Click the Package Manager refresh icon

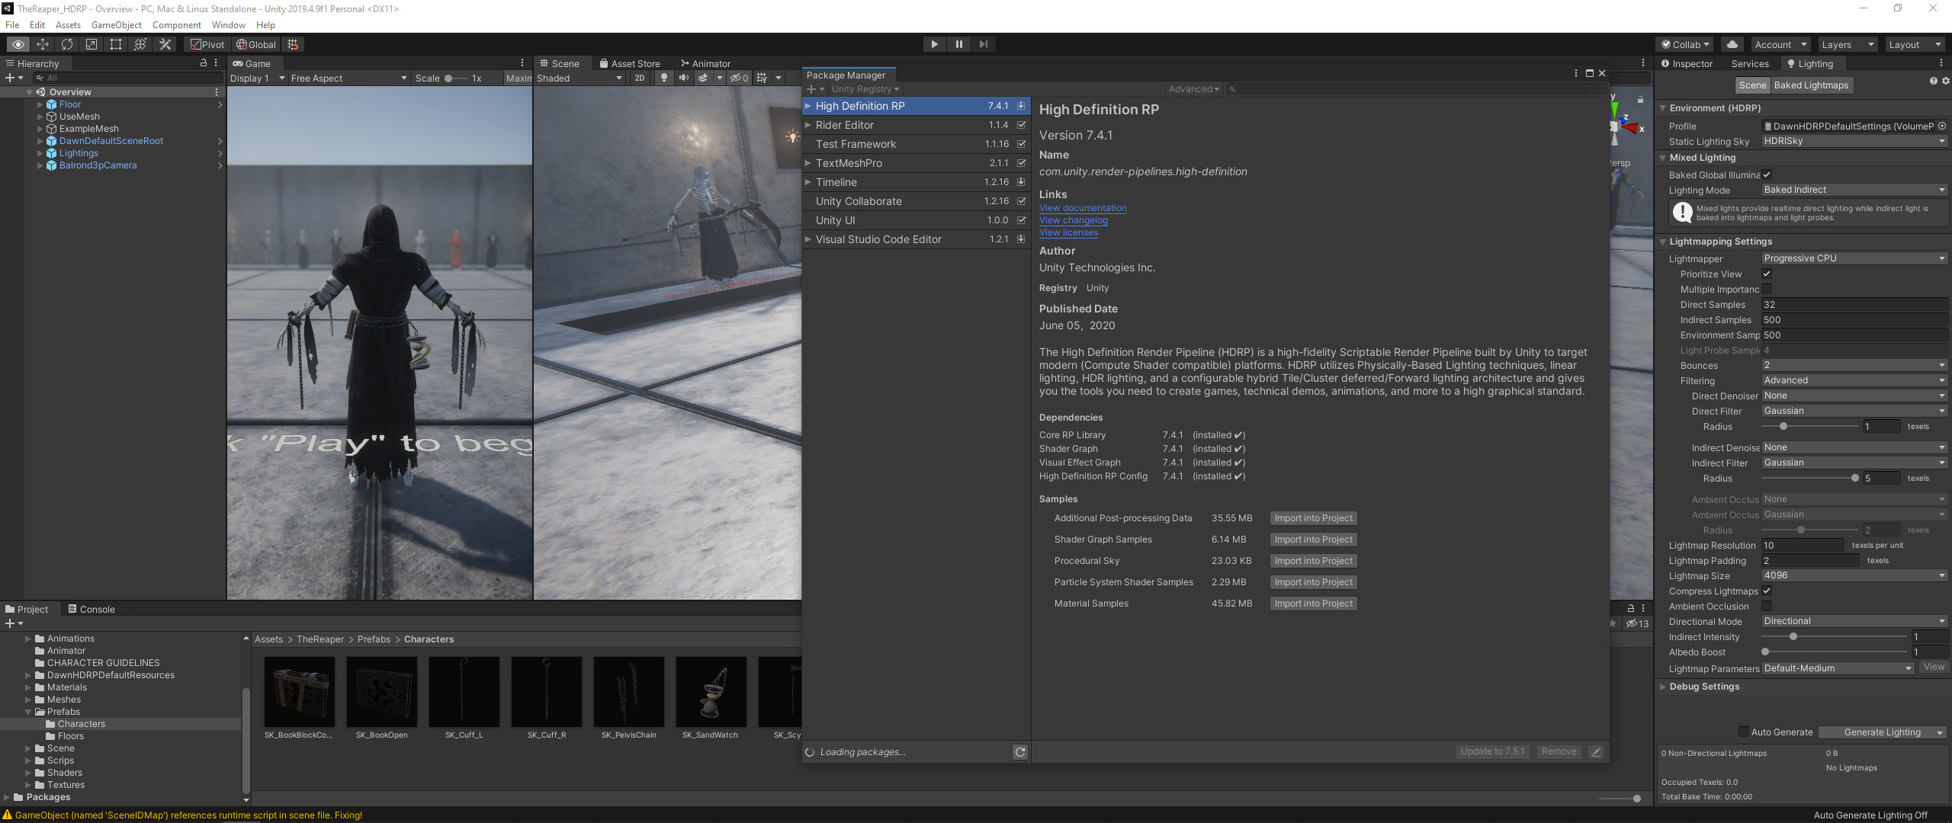pyautogui.click(x=1020, y=752)
